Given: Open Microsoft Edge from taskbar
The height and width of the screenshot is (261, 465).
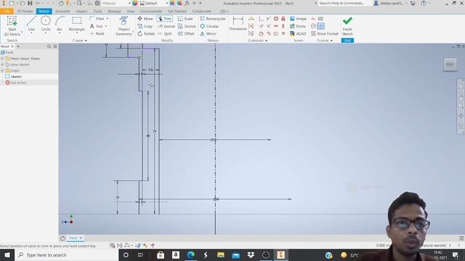Looking at the screenshot, I should 190,254.
